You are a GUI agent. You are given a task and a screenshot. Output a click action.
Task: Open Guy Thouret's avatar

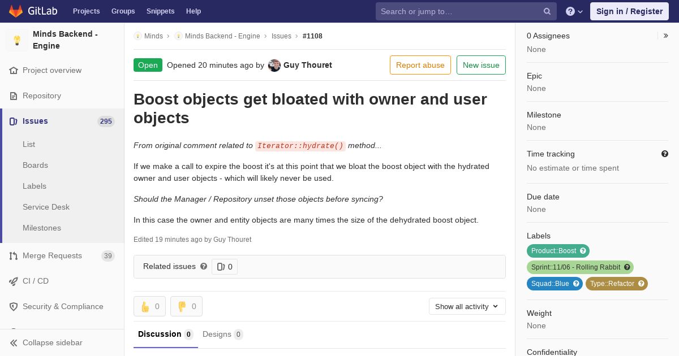point(274,66)
